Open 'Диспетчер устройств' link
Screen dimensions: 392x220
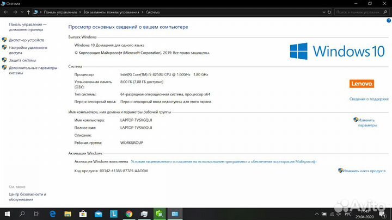point(27,40)
